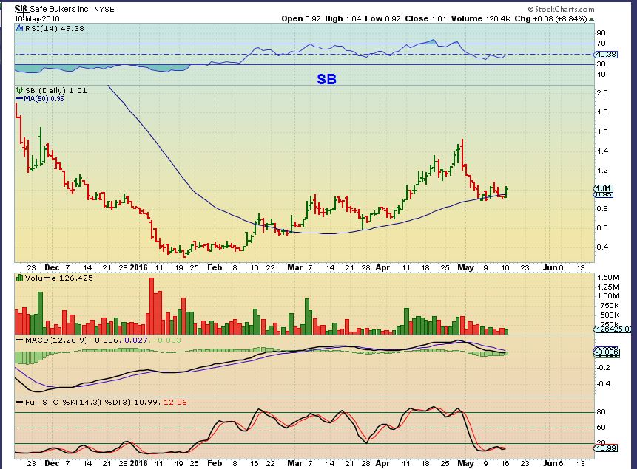Click the 'Low 0.92' value

coord(382,18)
